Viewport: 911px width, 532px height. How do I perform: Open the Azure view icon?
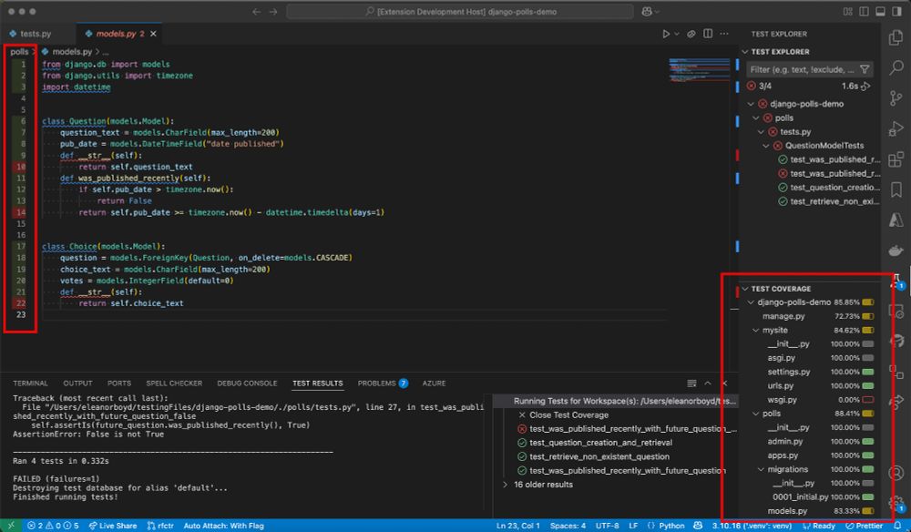point(896,220)
